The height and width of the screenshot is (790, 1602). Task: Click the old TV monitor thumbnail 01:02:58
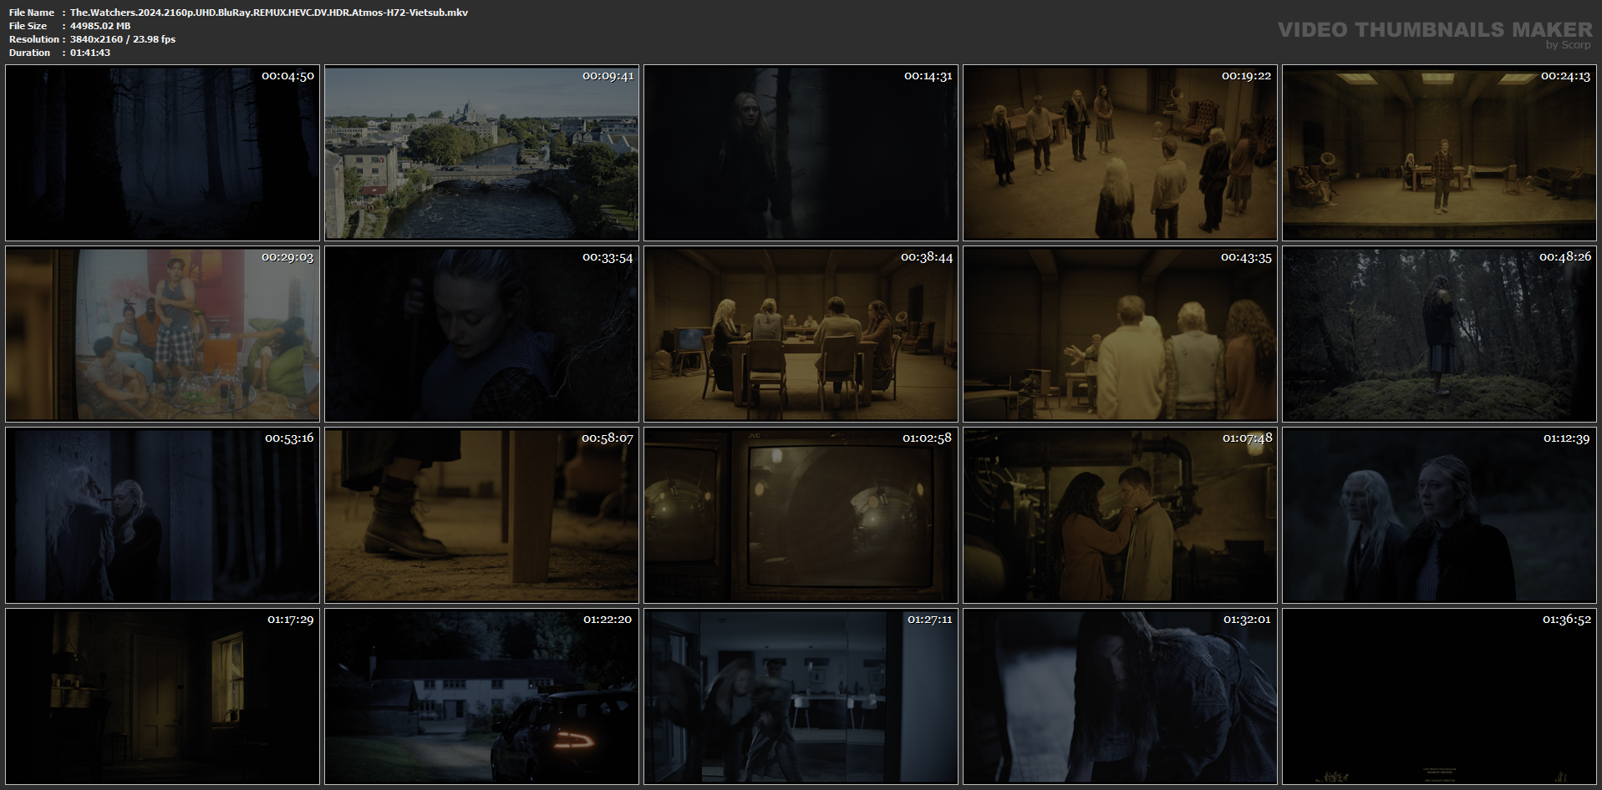click(801, 515)
